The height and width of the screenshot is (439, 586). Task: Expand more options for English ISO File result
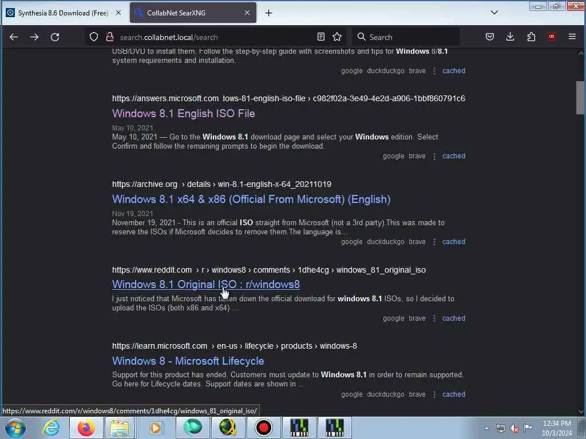pyautogui.click(x=434, y=157)
